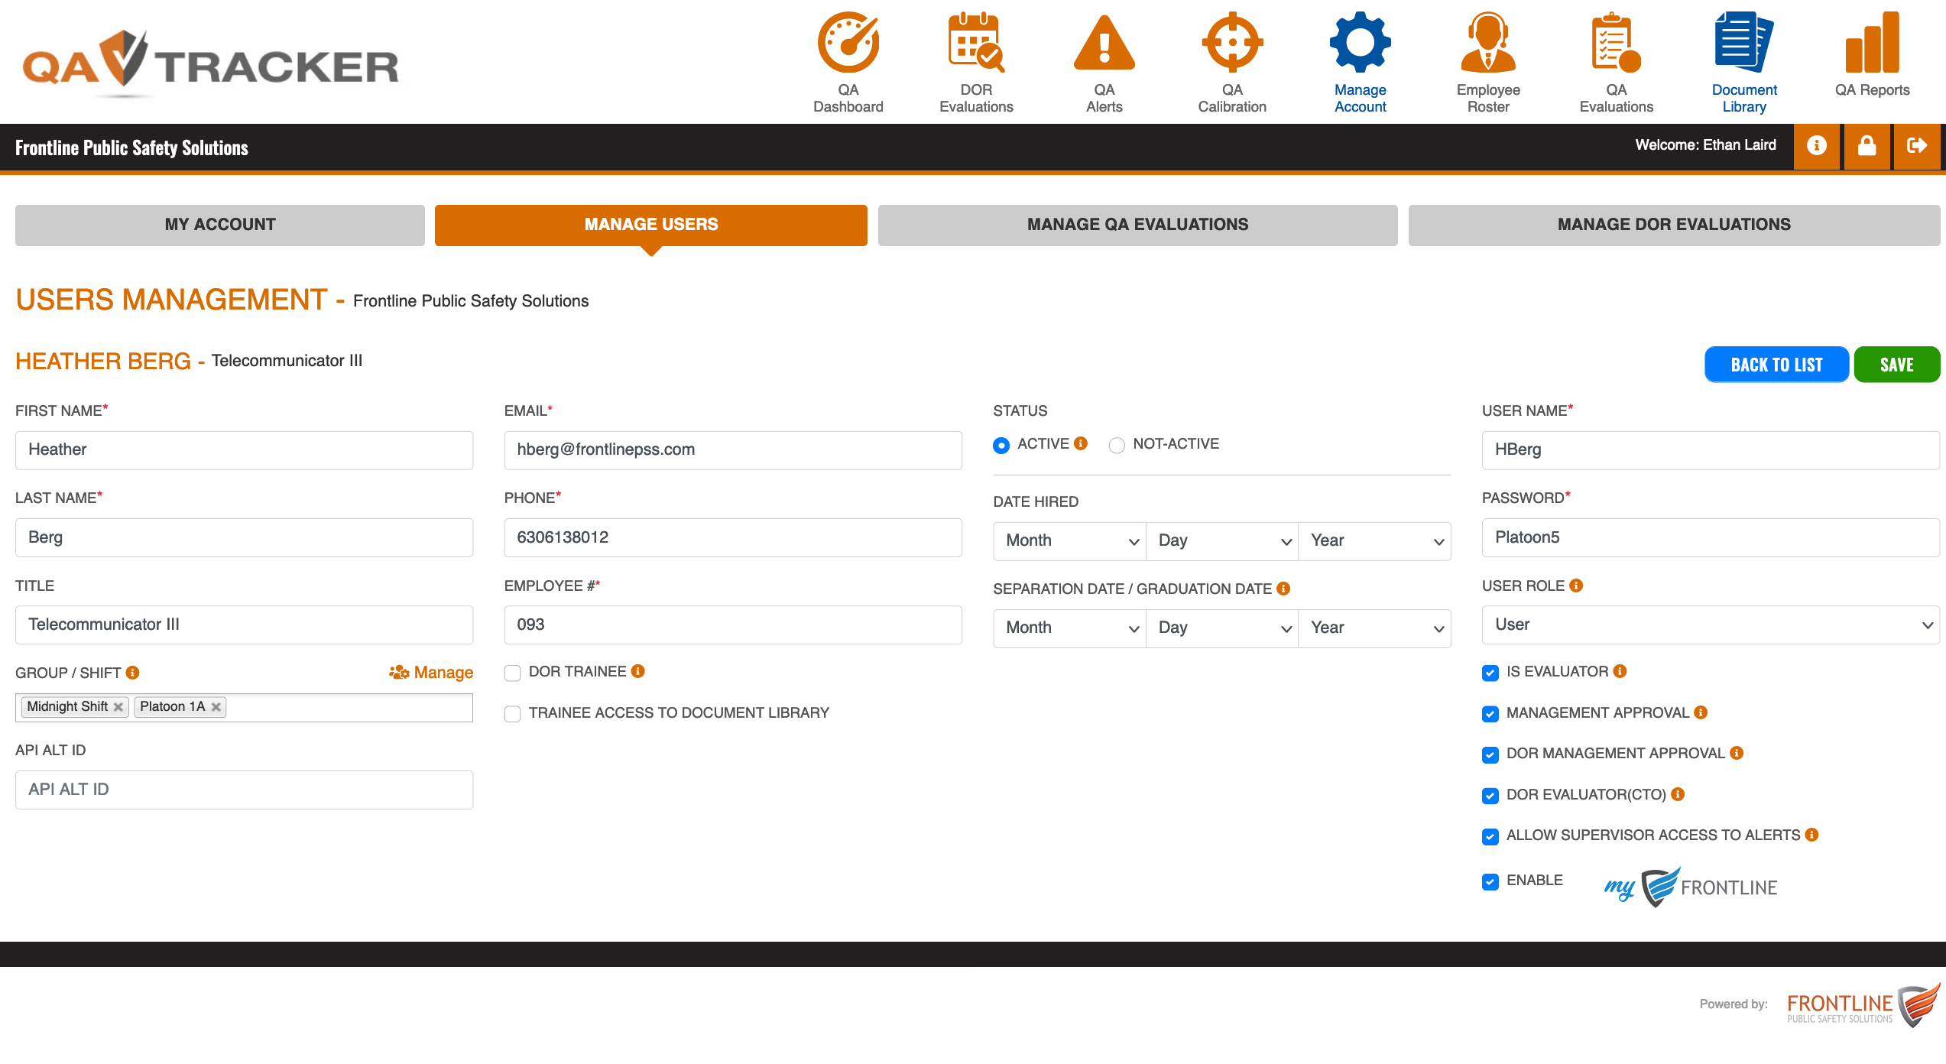
Task: Open Manage Account gear icon
Action: click(x=1361, y=42)
